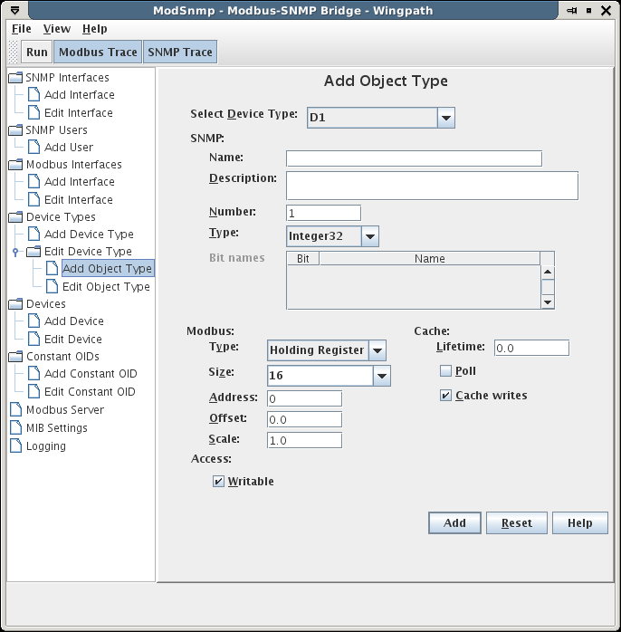Image resolution: width=621 pixels, height=632 pixels.
Task: Click the Cache Lifetime field
Action: coord(532,348)
